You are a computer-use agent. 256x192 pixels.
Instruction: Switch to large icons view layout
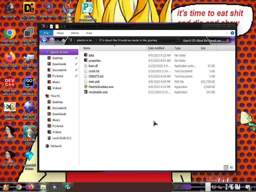click(x=231, y=167)
